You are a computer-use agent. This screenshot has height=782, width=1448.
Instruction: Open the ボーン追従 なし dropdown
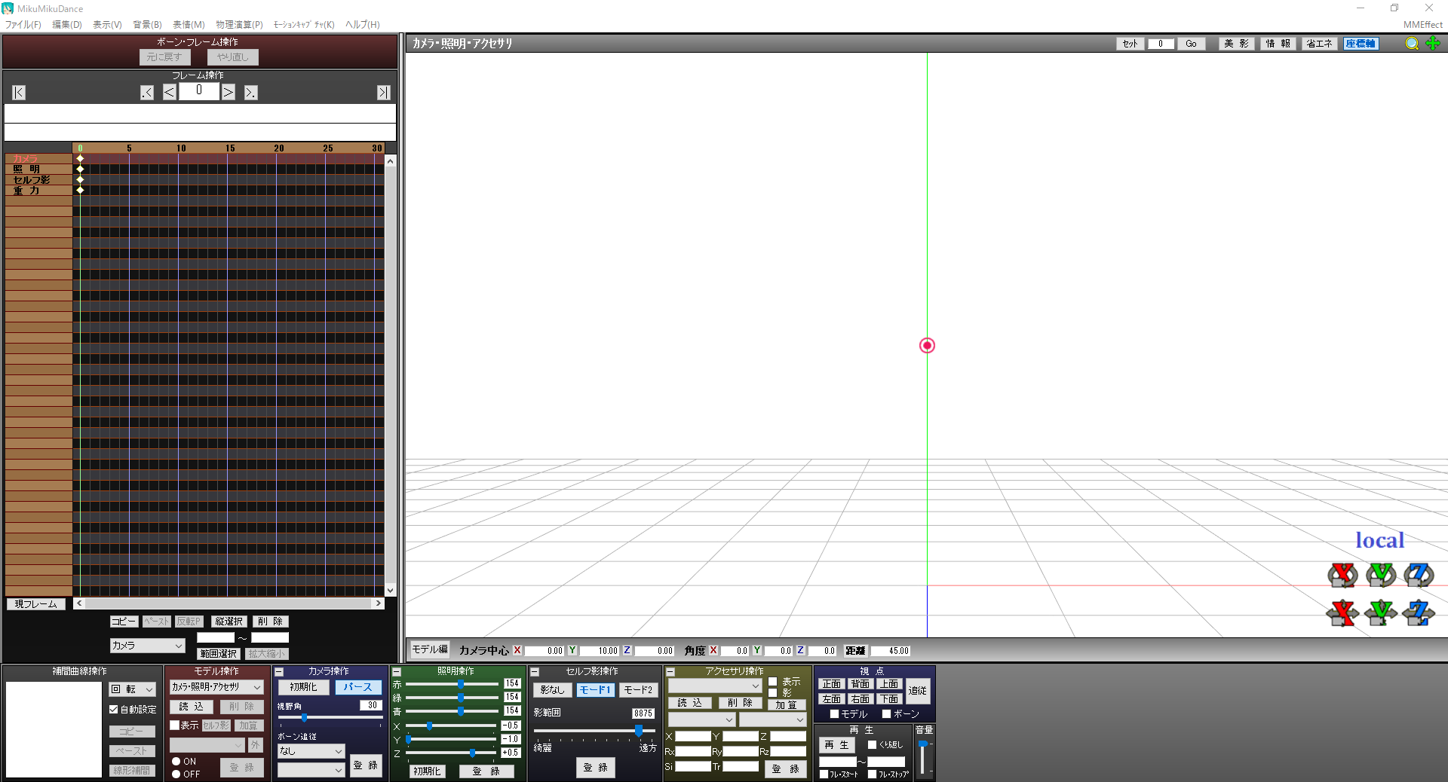tap(311, 751)
